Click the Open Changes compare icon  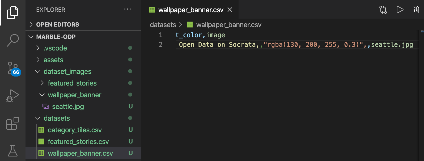click(383, 10)
